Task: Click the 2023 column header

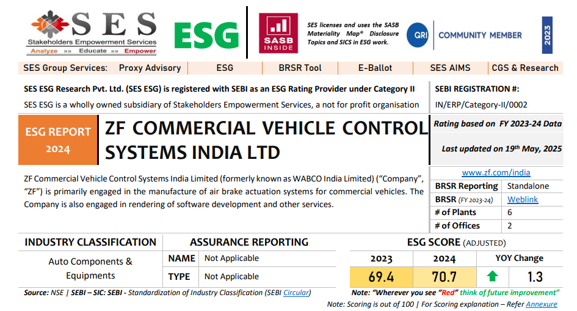Action: (x=381, y=258)
